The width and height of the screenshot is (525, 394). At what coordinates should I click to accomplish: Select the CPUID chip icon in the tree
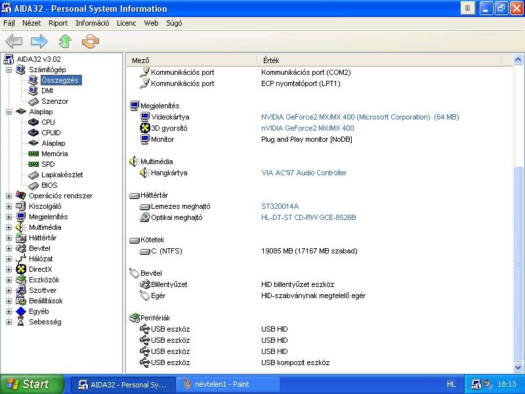pyautogui.click(x=33, y=133)
